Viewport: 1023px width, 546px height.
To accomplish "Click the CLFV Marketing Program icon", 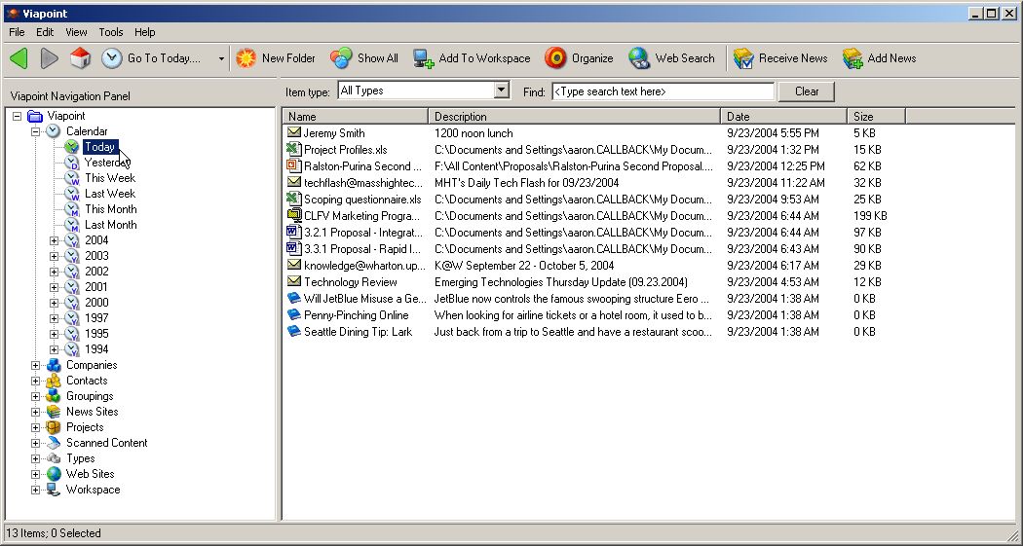I will [294, 216].
